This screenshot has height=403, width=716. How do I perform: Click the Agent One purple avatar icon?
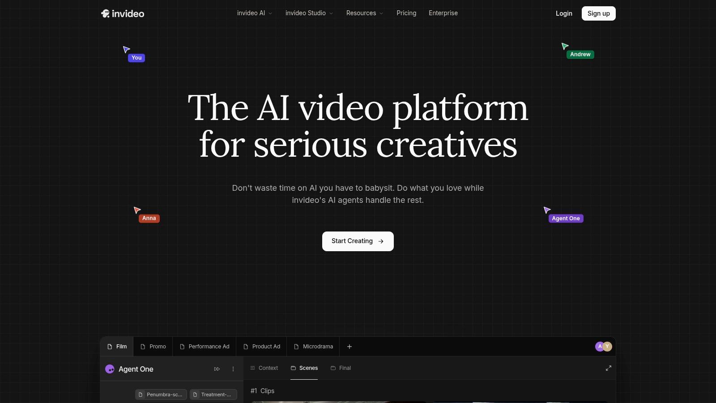coord(110,369)
